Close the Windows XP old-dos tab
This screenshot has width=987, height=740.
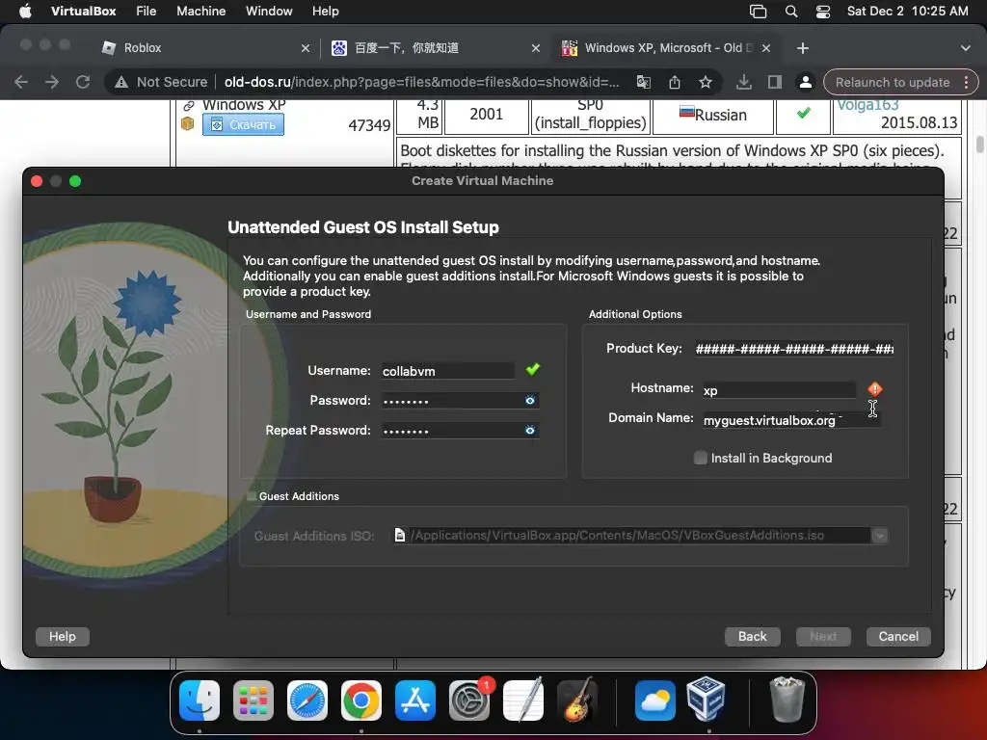[x=766, y=48]
